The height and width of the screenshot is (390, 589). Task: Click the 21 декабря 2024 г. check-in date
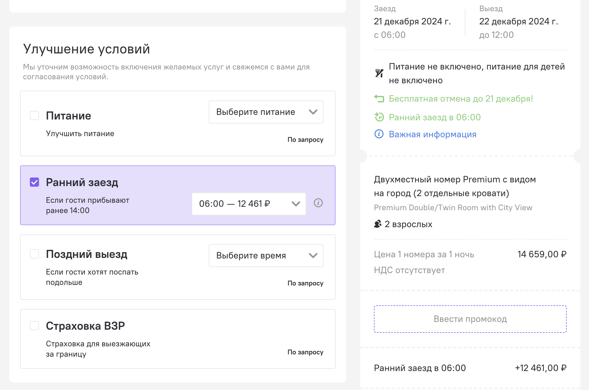pyautogui.click(x=412, y=21)
